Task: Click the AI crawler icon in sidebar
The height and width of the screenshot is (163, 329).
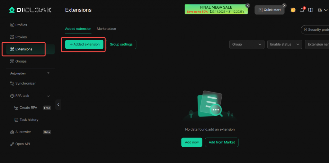Action: point(12,132)
